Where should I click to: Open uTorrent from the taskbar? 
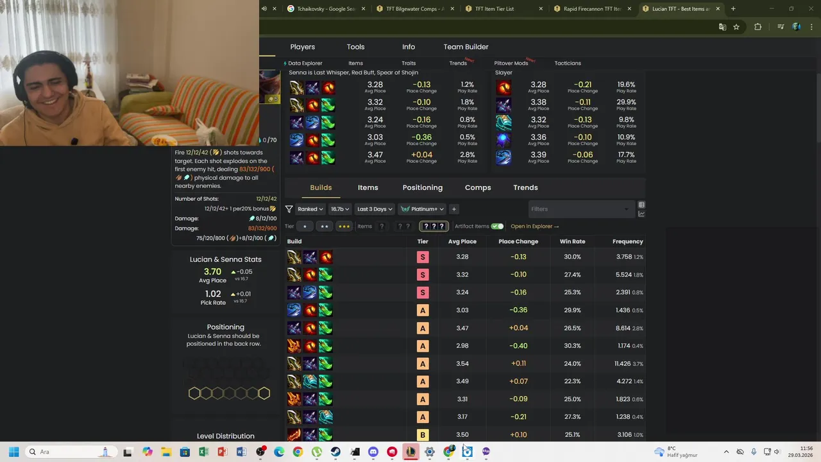(x=317, y=452)
